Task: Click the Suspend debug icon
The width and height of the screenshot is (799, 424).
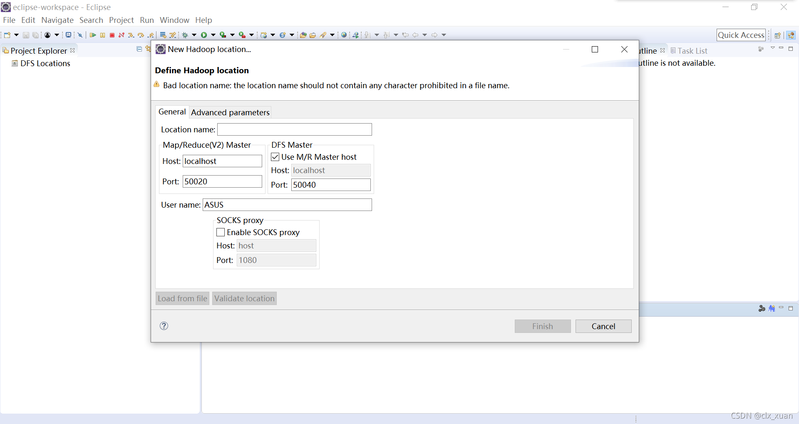Action: [102, 35]
